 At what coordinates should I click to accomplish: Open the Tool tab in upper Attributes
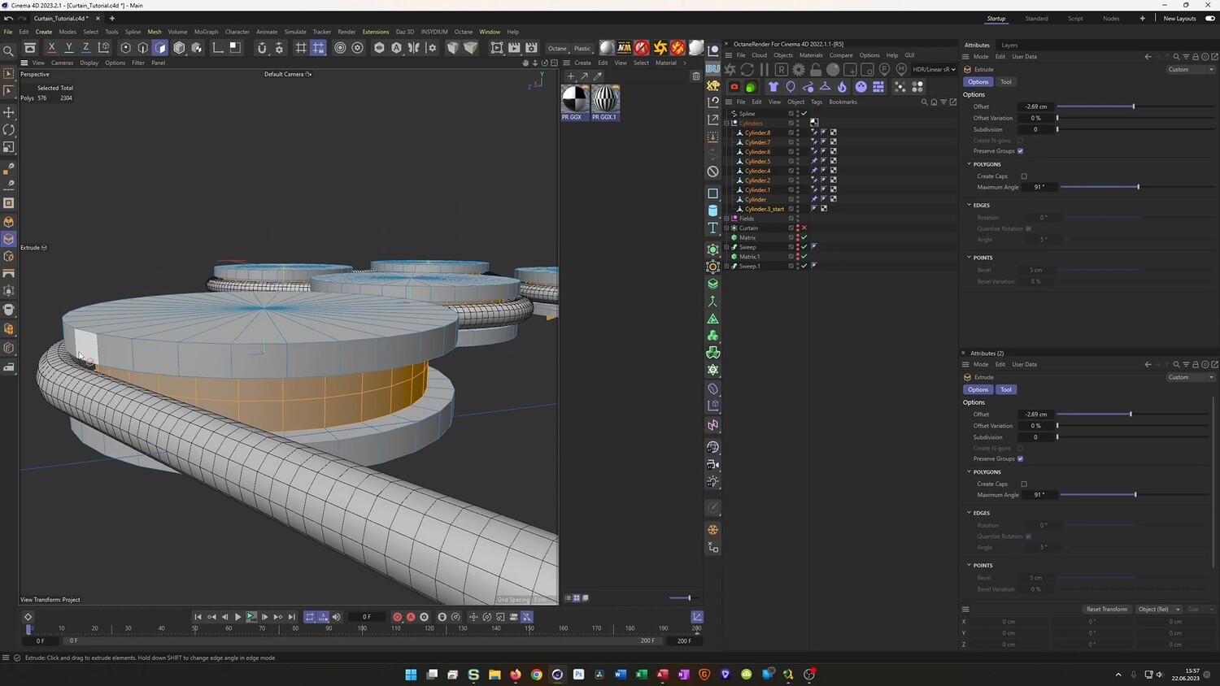[1006, 82]
